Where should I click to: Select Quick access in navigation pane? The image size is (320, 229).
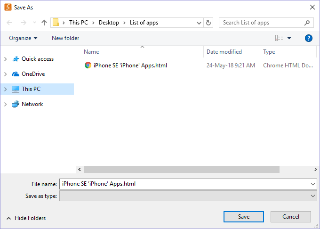38,59
